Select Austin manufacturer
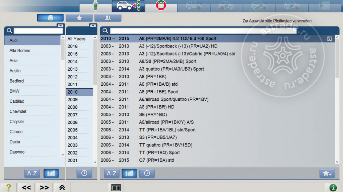343x192 pixels. pyautogui.click(x=32, y=71)
